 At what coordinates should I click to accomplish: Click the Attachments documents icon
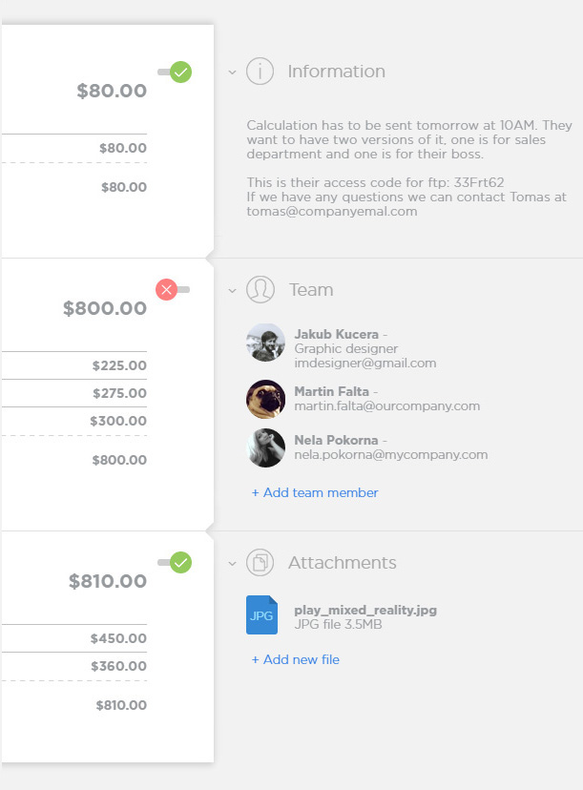260,562
